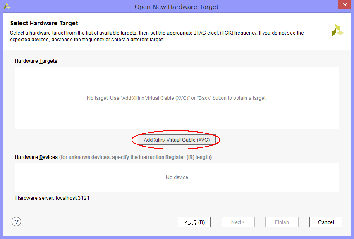Click the Finish button
Viewport: 354px width, 239px height.
tap(282, 222)
